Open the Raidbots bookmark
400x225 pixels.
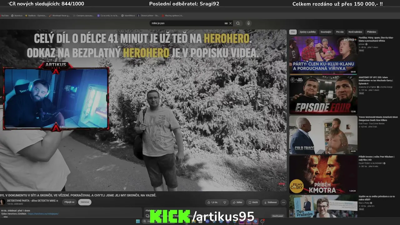point(35,15)
